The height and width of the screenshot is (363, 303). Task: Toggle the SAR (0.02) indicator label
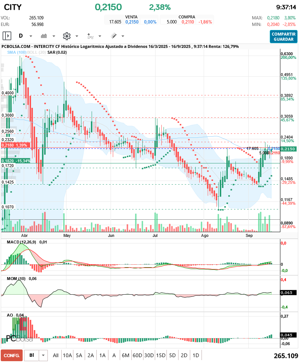pos(57,53)
